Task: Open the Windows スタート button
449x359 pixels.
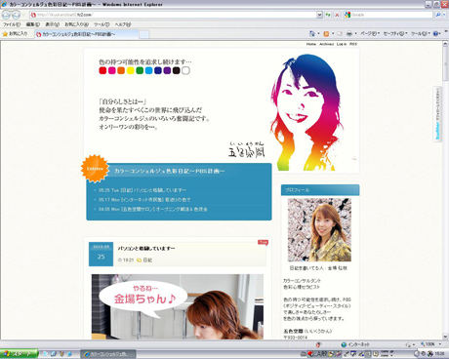Action: 19,353
